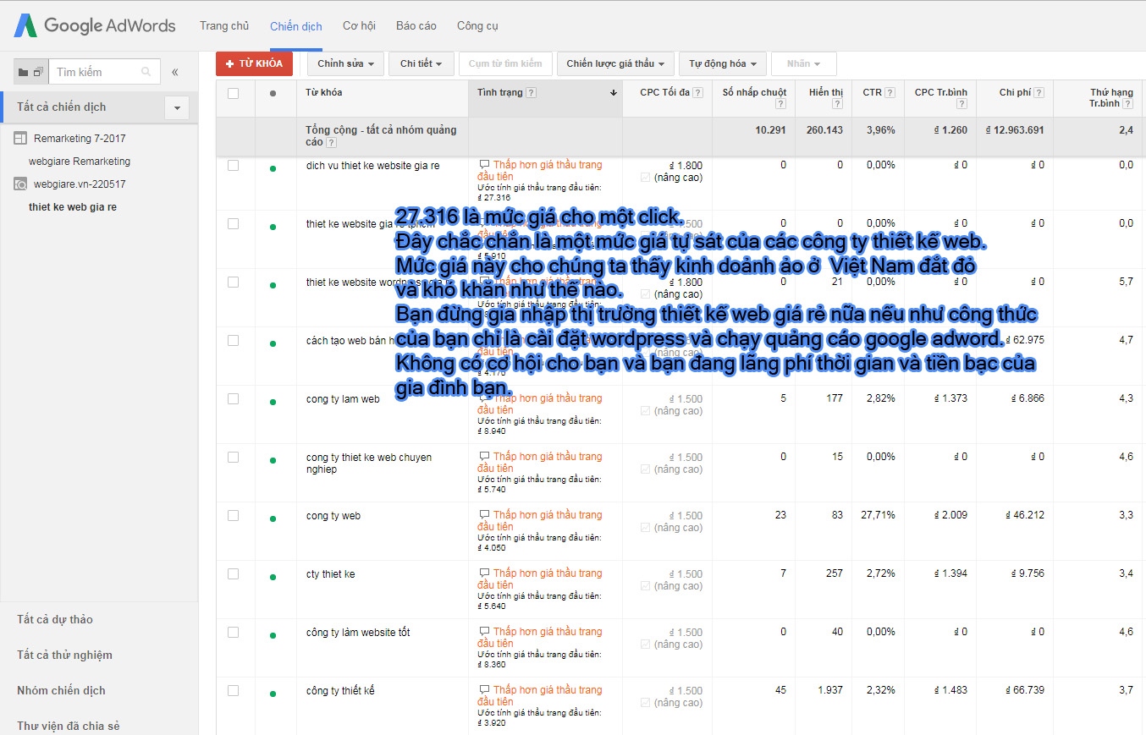Select webgiare Remarketing ad group in tree
This screenshot has width=1146, height=735.
click(80, 161)
